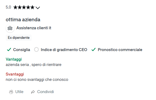Click "Indice di gradimento CEO" label
This screenshot has width=156, height=100.
pyautogui.click(x=64, y=50)
